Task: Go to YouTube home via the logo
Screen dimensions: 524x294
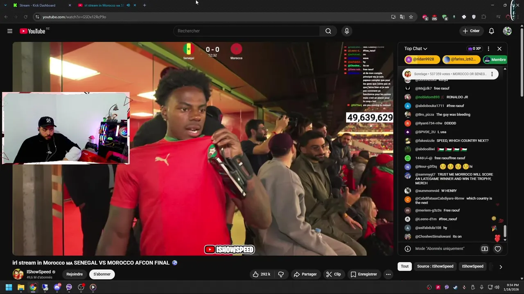Action: (32, 31)
